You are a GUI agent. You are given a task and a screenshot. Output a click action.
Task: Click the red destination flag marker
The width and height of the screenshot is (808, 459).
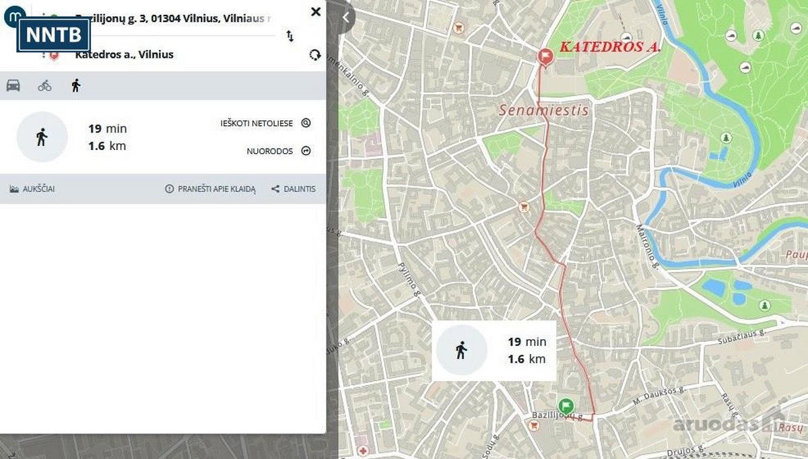(545, 57)
